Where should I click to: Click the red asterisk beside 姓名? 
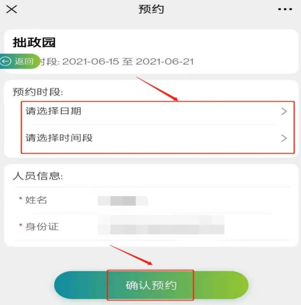(x=21, y=199)
